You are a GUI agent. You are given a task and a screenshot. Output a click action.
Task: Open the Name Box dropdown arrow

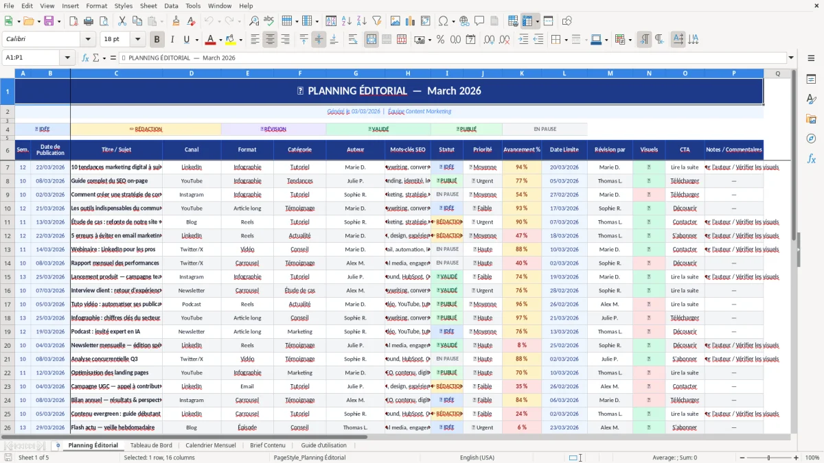(68, 58)
